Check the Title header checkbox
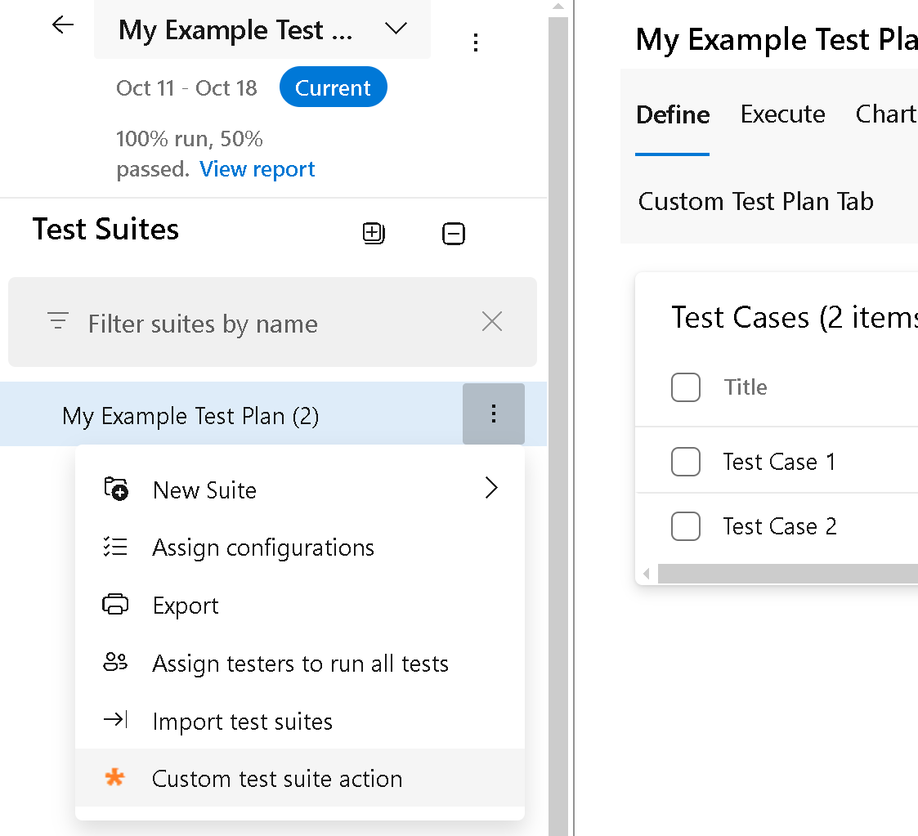The width and height of the screenshot is (918, 836). [x=686, y=387]
